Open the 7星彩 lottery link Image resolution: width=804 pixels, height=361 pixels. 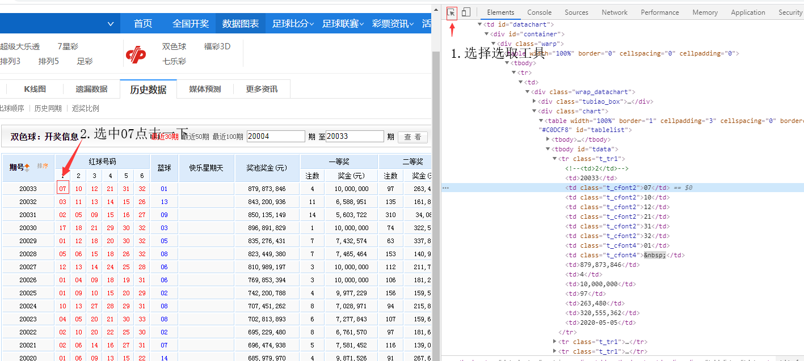(68, 46)
